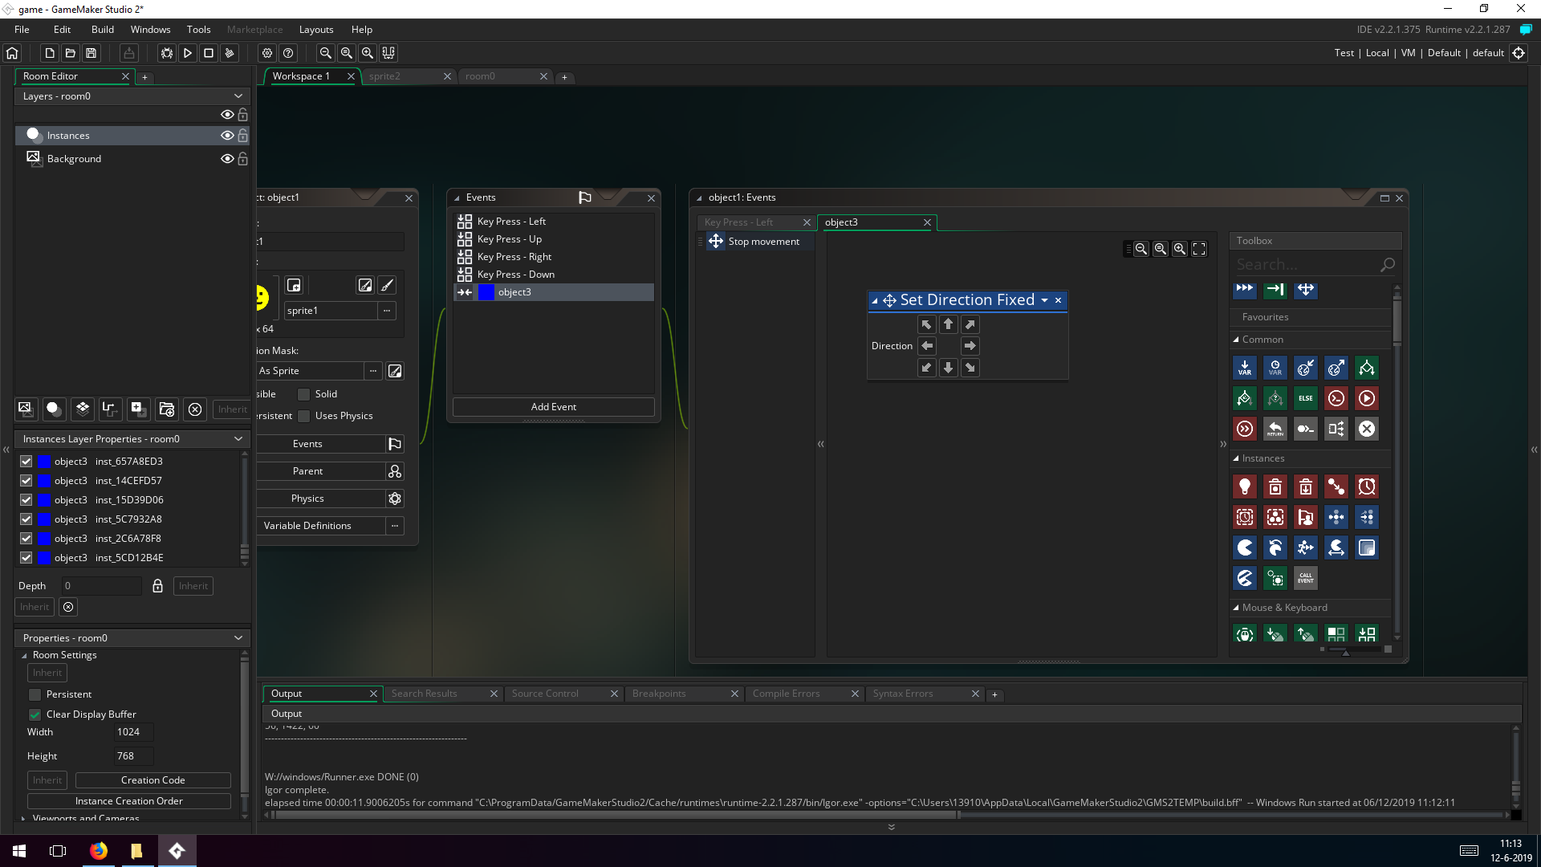Image resolution: width=1541 pixels, height=867 pixels.
Task: Click the Debug (bug) toolbar icon
Action: 167,53
